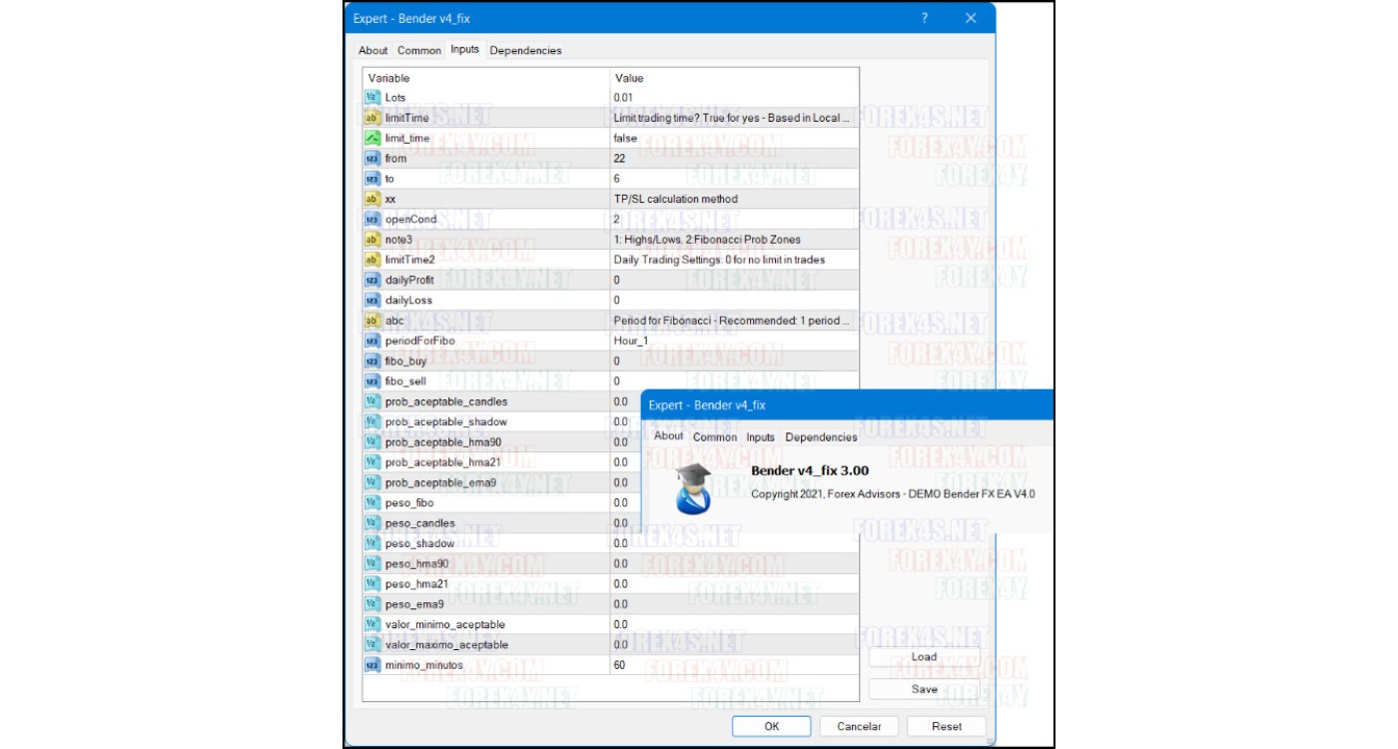Click the graduate-cap expert advisor icon
Viewport: 1398px width, 749px height.
point(693,487)
